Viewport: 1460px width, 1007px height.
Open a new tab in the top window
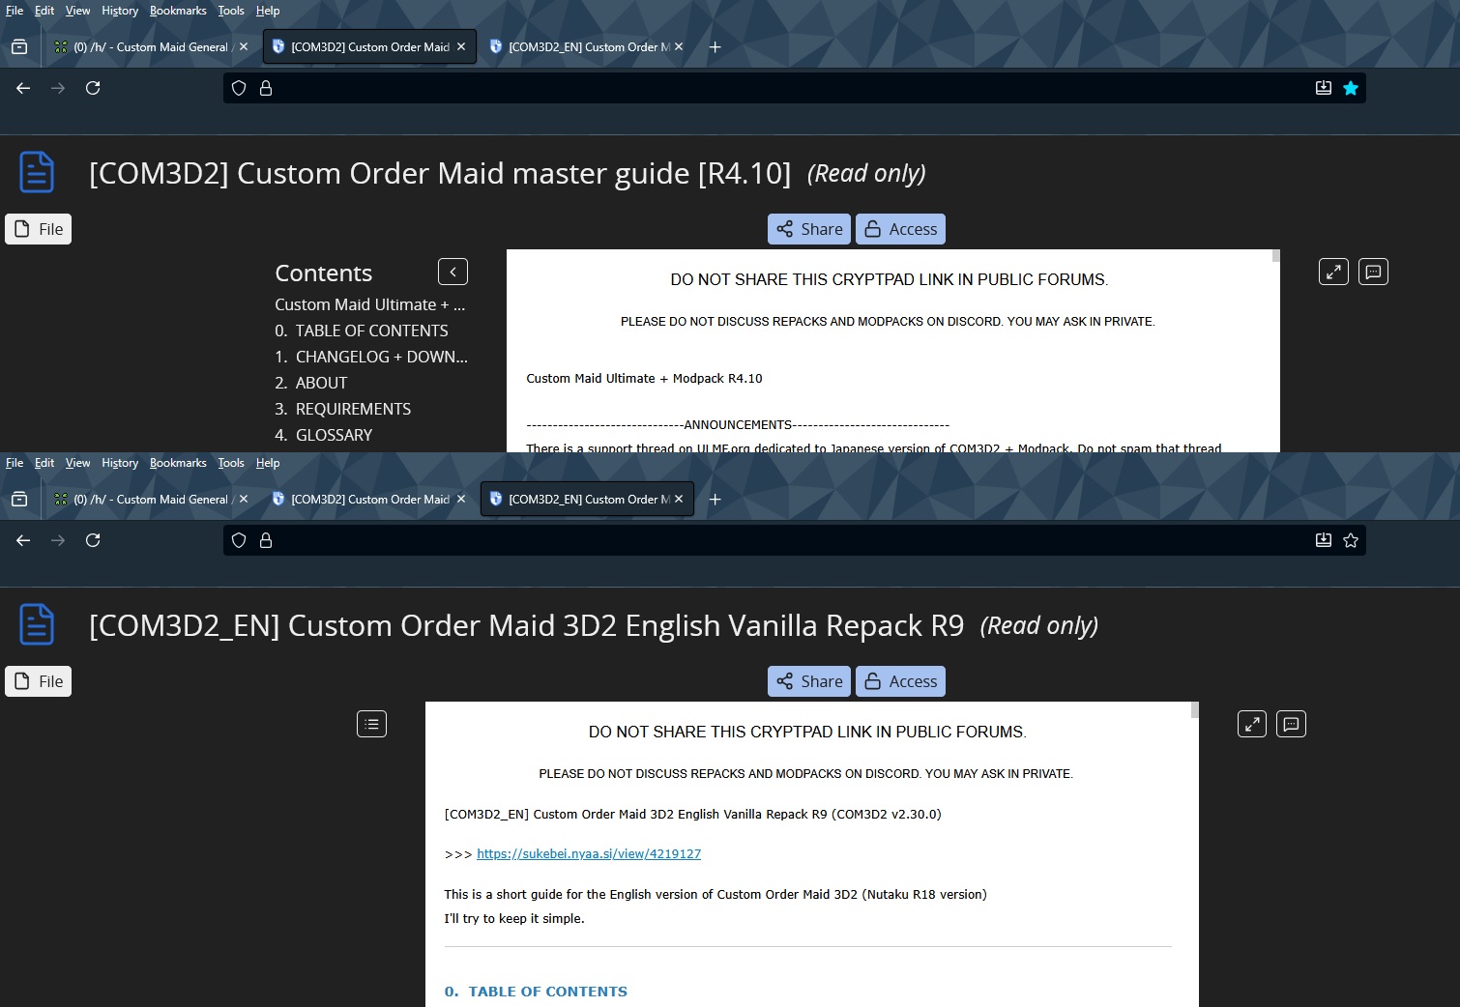tap(715, 46)
